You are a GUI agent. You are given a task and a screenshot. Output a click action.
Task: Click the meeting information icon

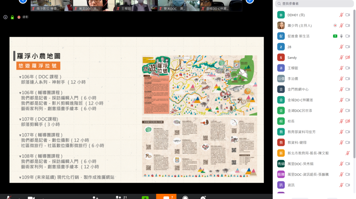(x=5, y=17)
